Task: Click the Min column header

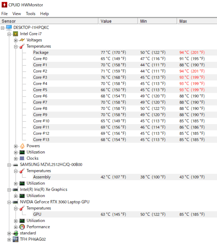Action: [x=157, y=21]
